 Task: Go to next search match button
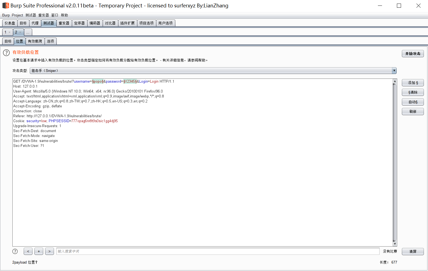pos(50,251)
